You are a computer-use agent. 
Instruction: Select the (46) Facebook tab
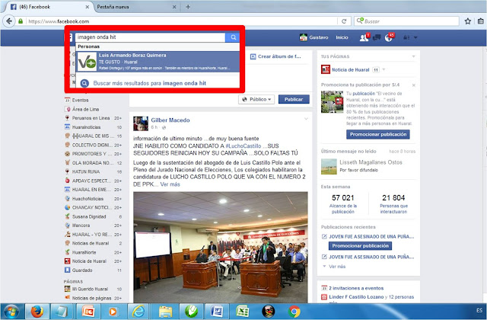point(48,7)
